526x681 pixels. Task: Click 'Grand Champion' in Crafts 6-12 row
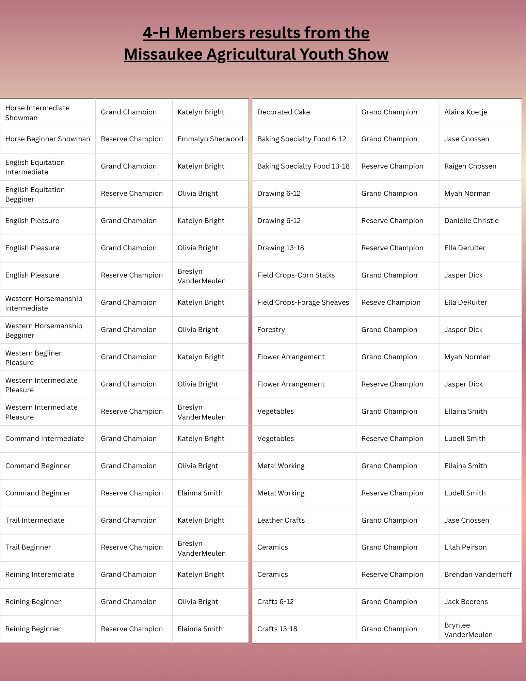coord(389,602)
